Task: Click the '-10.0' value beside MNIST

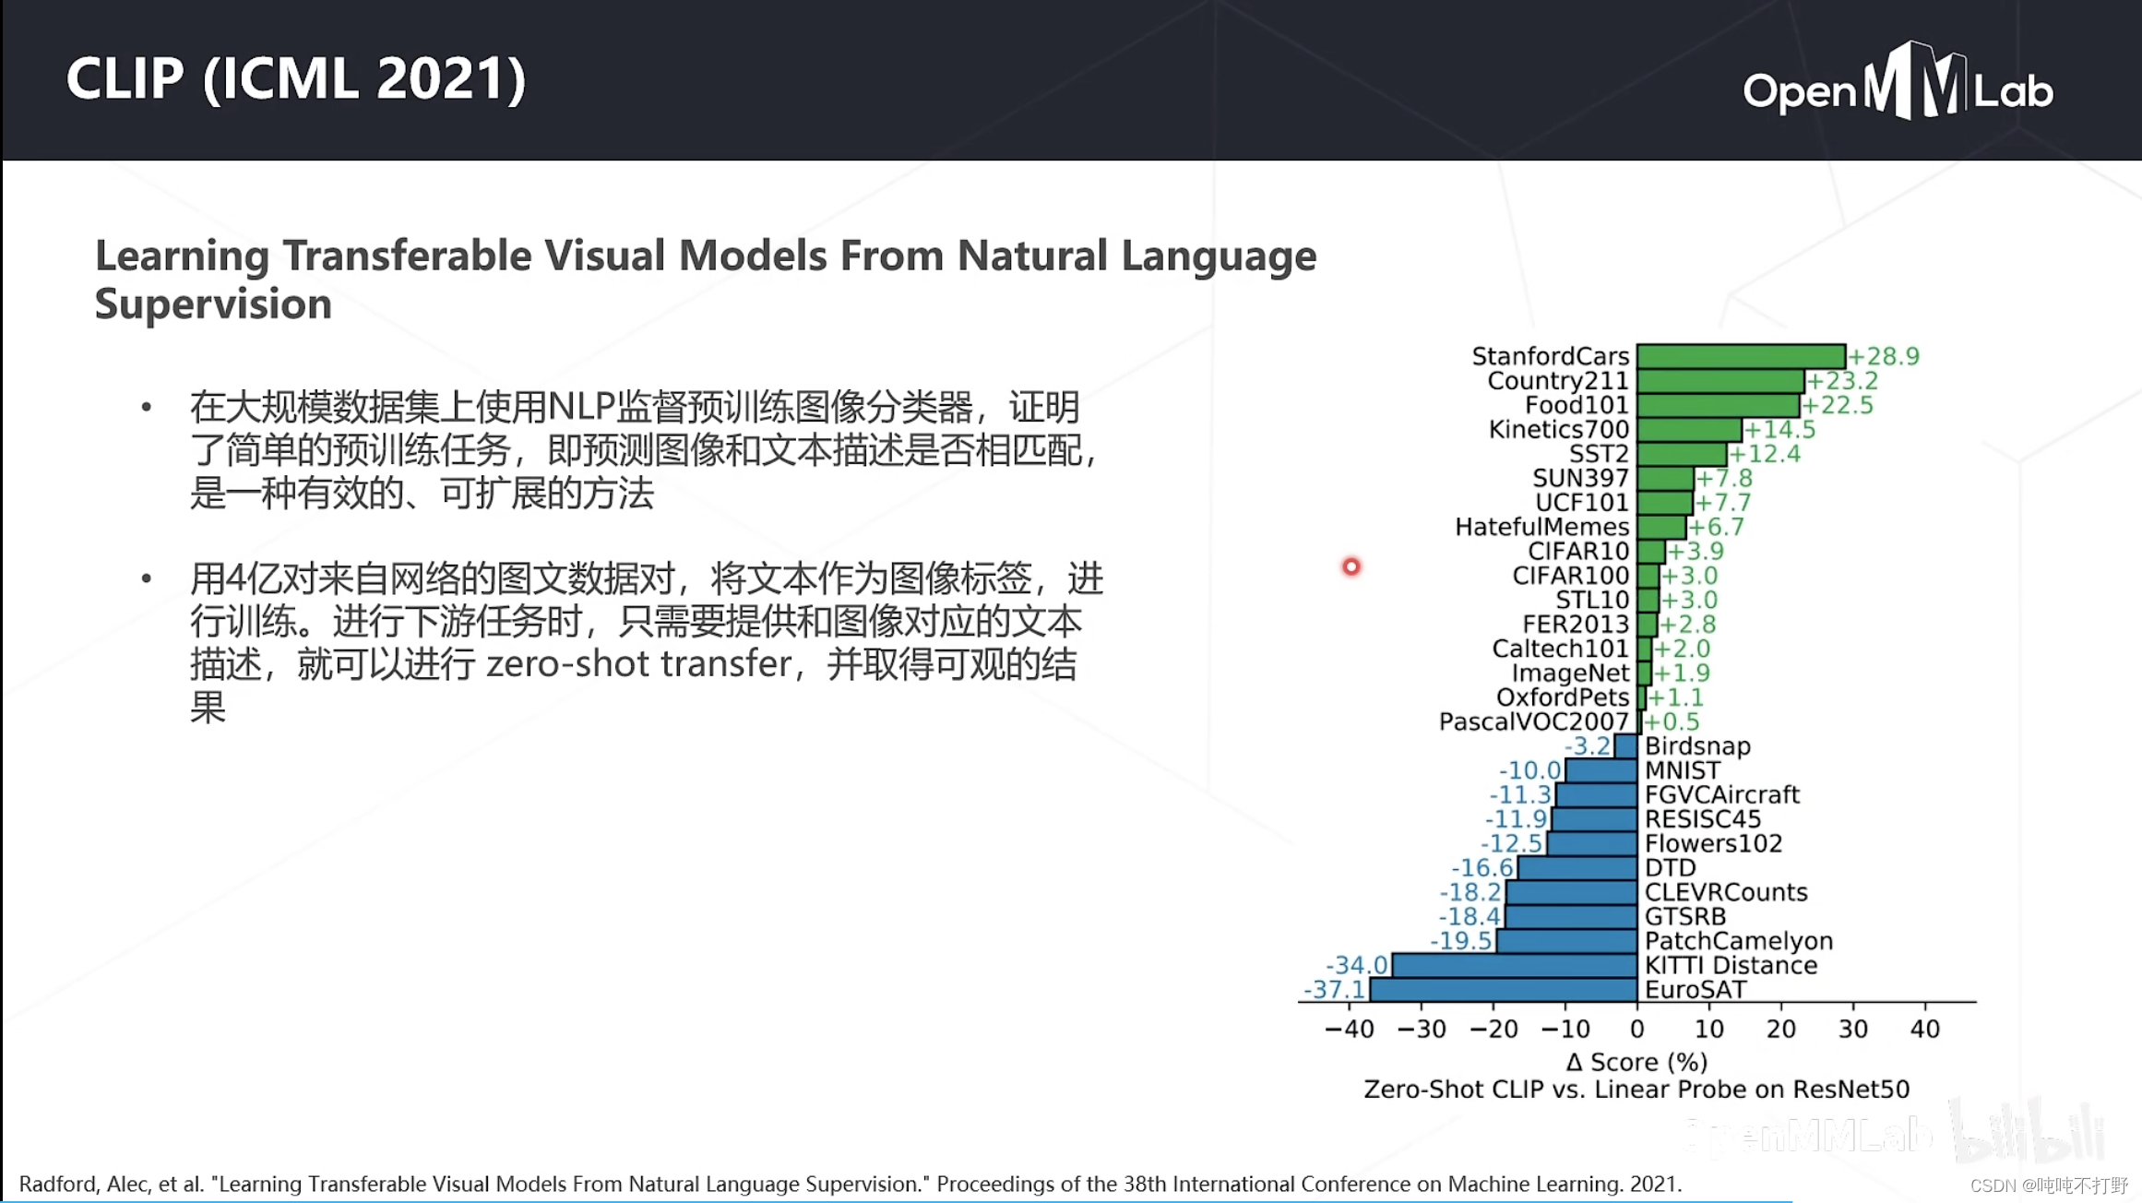Action: pos(1530,770)
